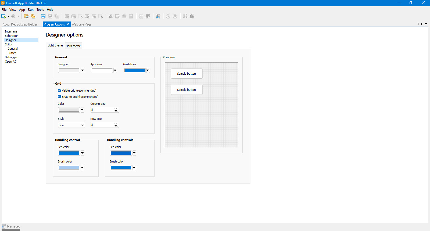Click tab scroll left arrow

tap(418, 24)
